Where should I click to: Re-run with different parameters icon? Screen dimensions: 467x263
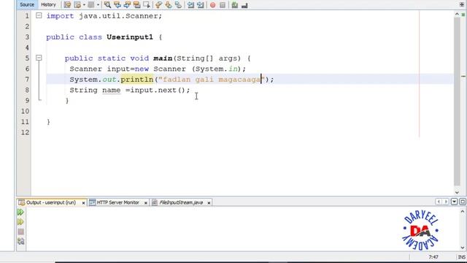pos(20,222)
